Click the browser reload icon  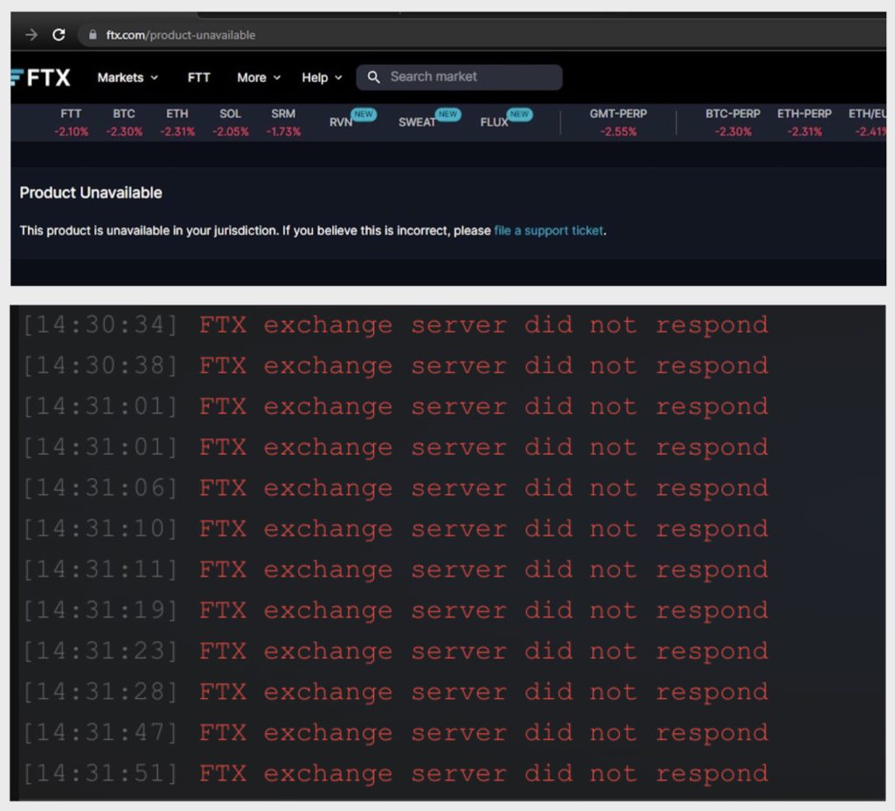[x=59, y=35]
